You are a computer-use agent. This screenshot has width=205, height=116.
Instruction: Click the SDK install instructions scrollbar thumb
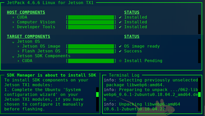point(97,94)
